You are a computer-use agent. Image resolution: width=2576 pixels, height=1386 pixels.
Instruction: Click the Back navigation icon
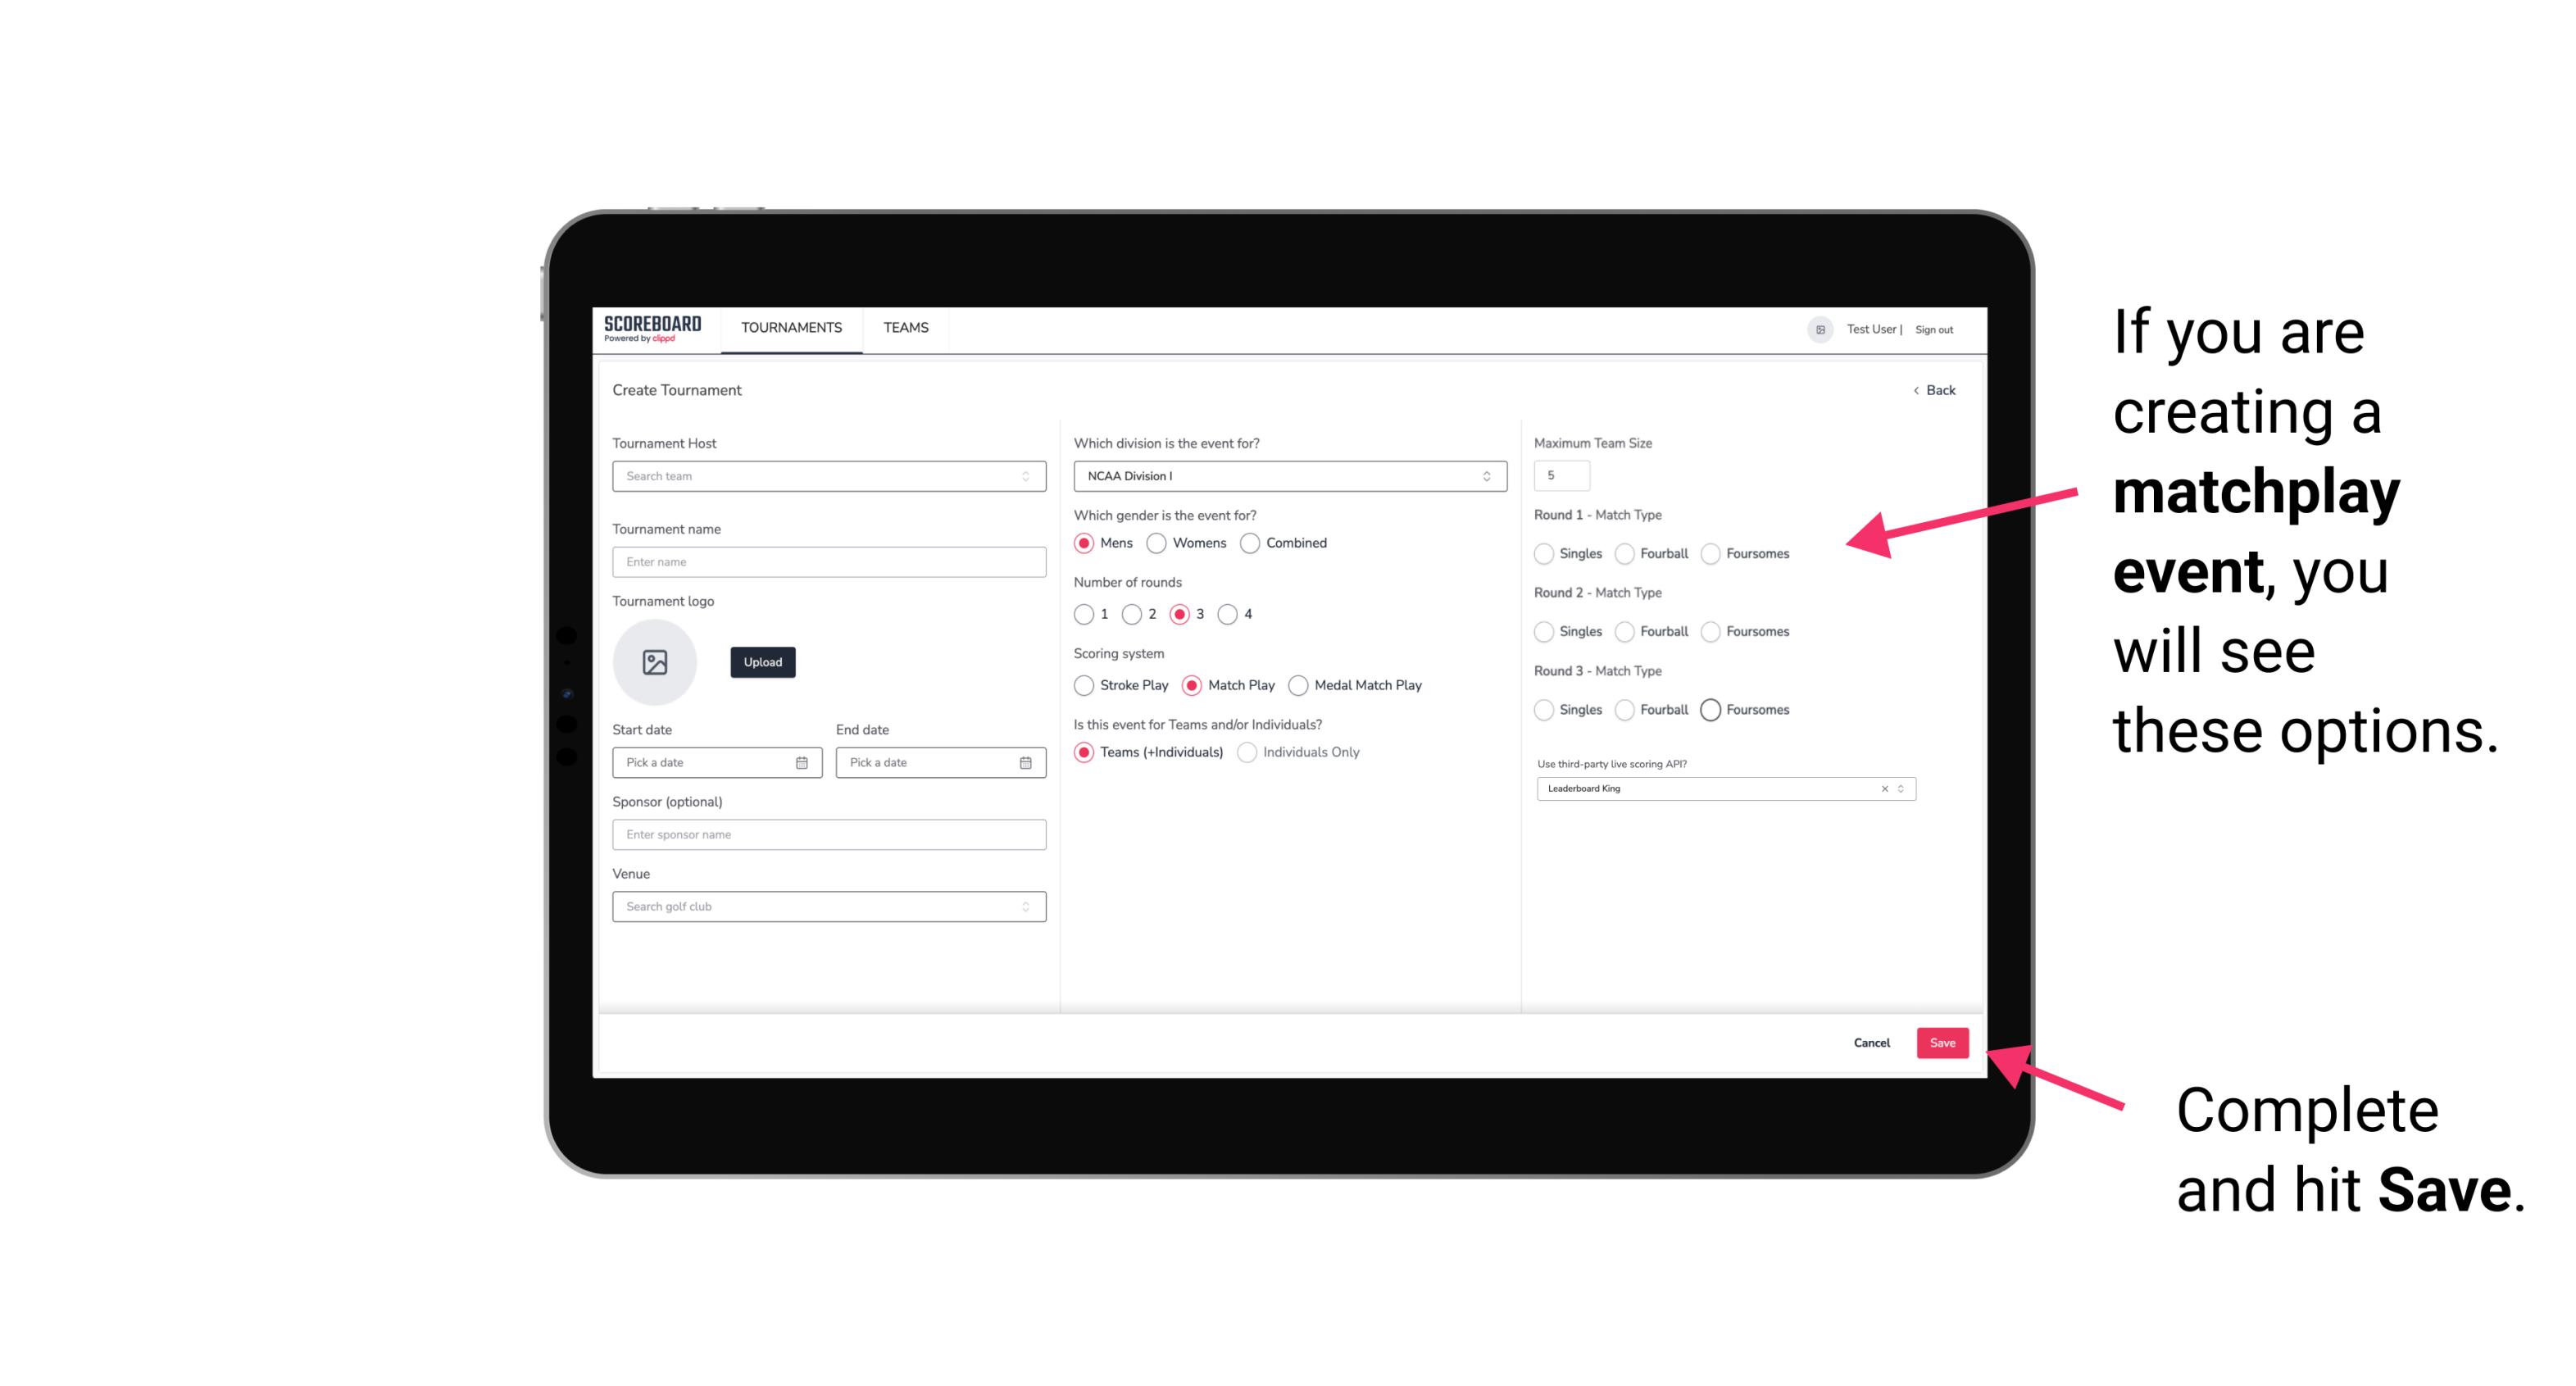[1915, 389]
